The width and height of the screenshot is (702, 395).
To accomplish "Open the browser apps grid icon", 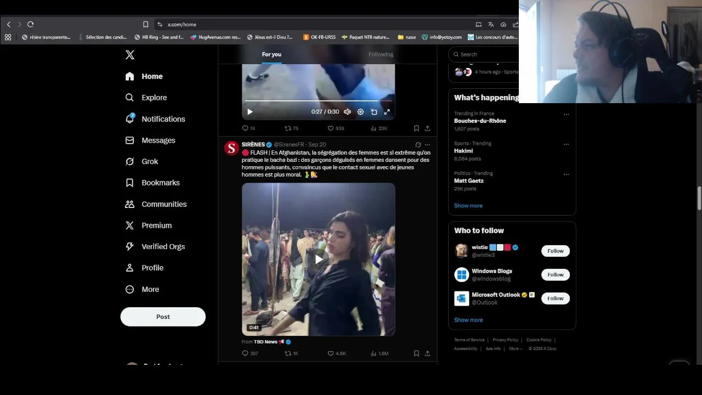I will pos(8,37).
